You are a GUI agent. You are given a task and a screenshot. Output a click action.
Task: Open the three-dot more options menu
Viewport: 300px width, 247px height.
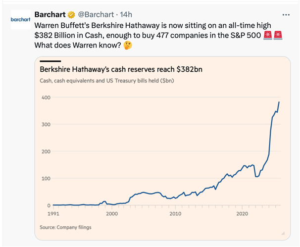[286, 14]
